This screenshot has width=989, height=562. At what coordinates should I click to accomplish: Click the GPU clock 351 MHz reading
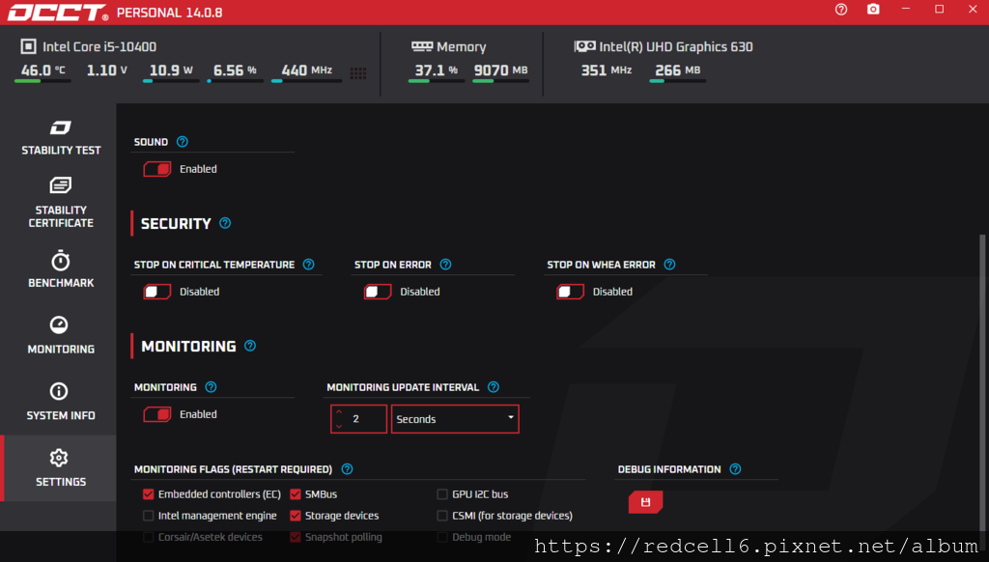coord(607,70)
